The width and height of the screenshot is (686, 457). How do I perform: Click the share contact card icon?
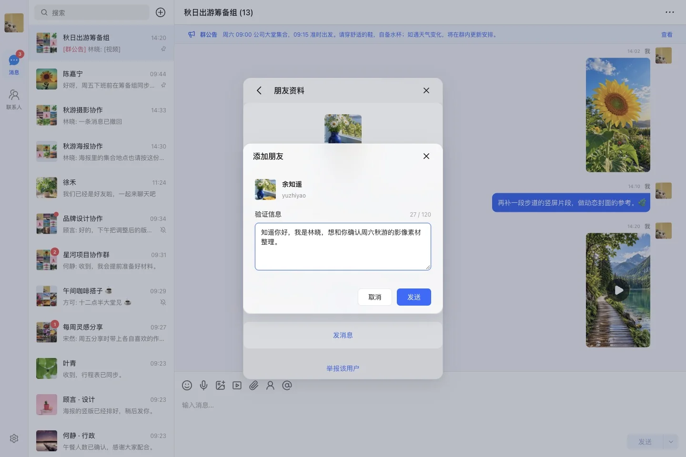coord(270,386)
